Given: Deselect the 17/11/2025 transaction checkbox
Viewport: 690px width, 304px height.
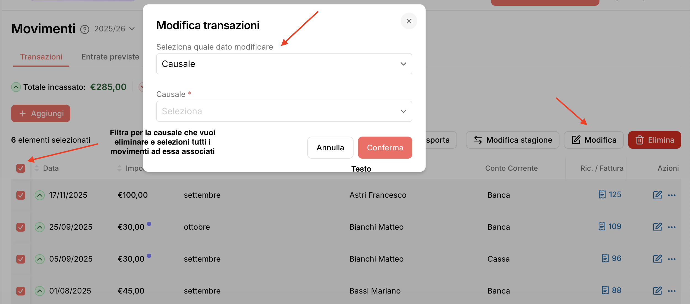Looking at the screenshot, I should tap(21, 195).
